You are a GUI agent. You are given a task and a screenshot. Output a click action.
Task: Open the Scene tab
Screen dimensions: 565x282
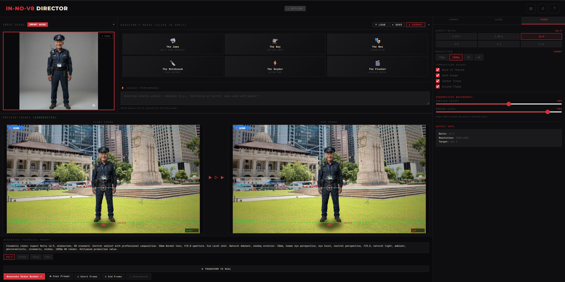point(499,20)
